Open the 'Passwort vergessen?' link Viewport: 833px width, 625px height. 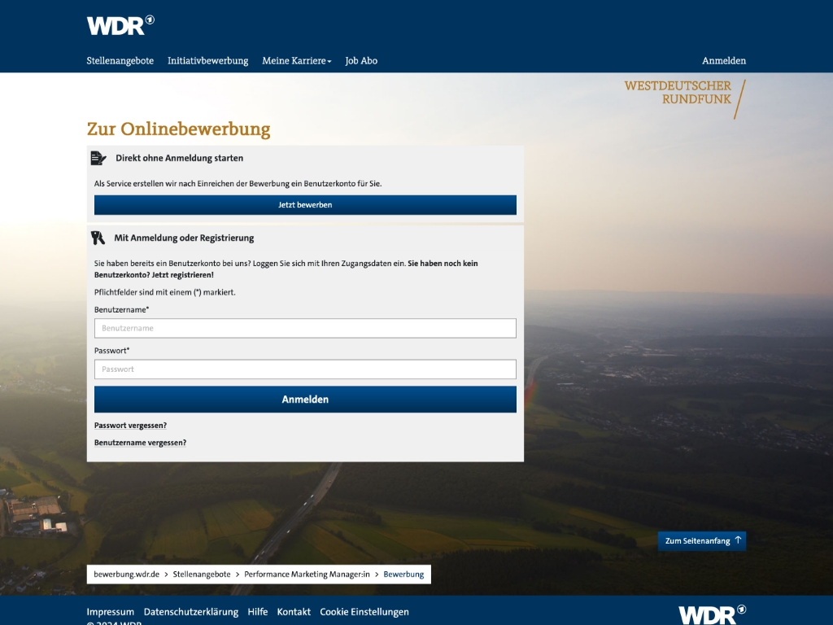coord(130,425)
